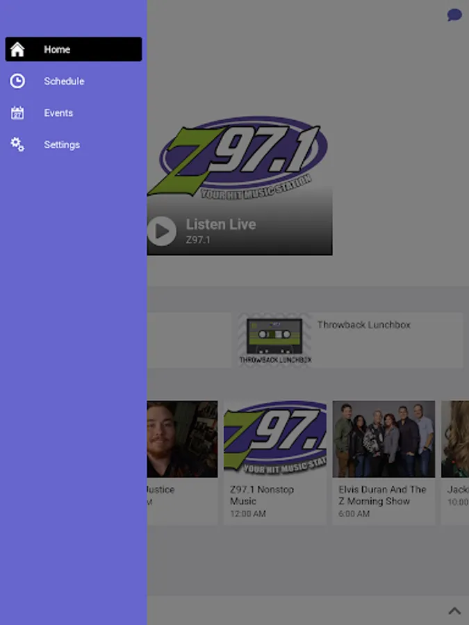Click the gears icon beside Settings
Screen dimensions: 469x625
[17, 144]
